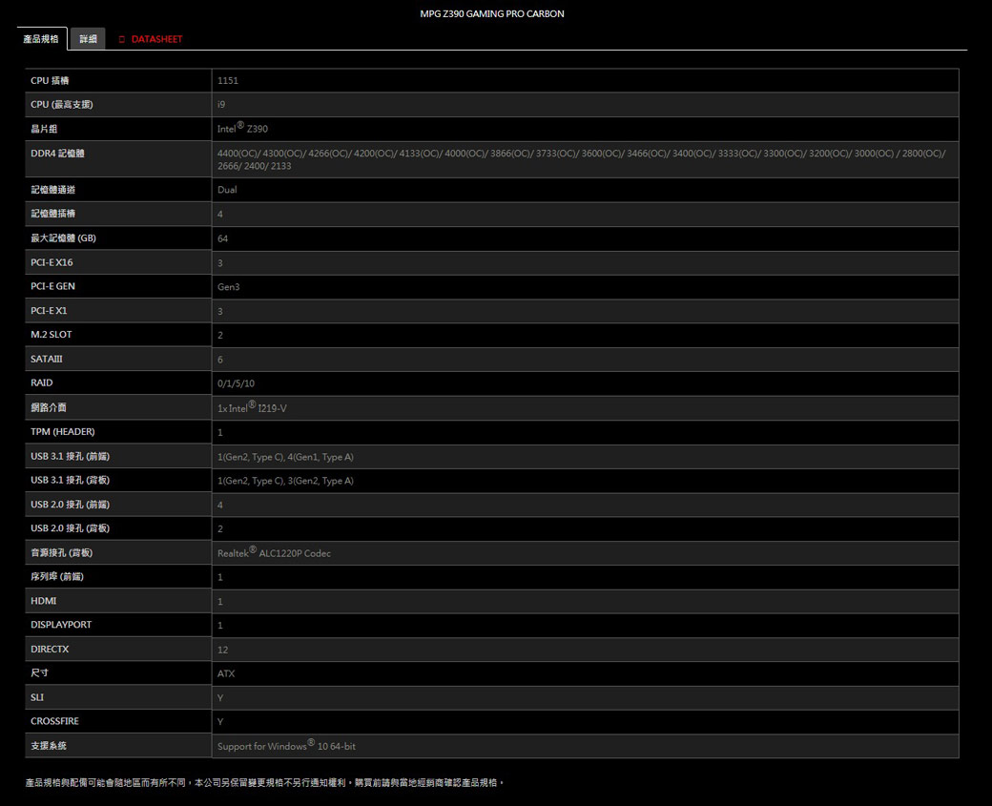Click the CPU 插槽 row label
This screenshot has height=806, width=992.
click(55, 80)
